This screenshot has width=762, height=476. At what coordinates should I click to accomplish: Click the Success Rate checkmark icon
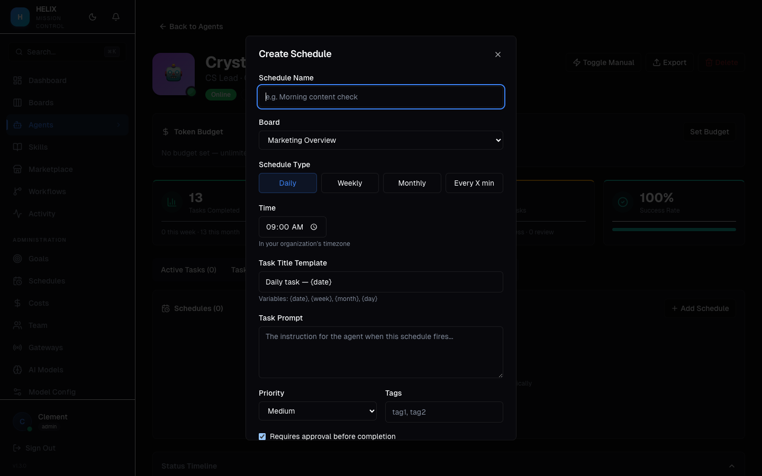pyautogui.click(x=623, y=202)
